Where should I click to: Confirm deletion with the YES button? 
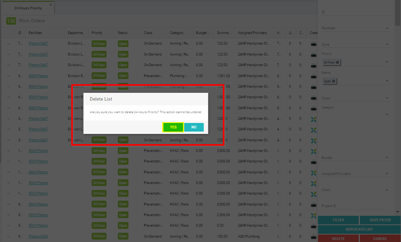[173, 127]
